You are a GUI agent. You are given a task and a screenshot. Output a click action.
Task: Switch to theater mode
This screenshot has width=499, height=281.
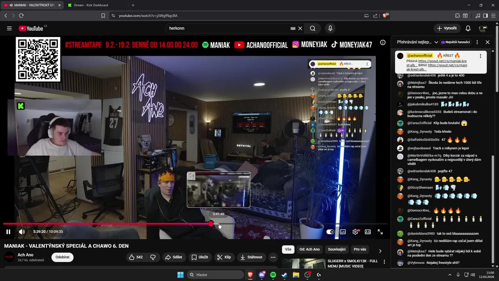click(368, 232)
